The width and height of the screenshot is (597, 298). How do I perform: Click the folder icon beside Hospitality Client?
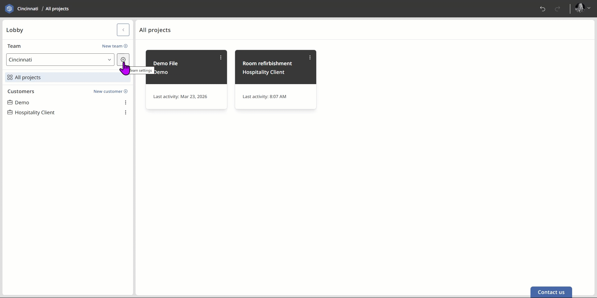[10, 112]
